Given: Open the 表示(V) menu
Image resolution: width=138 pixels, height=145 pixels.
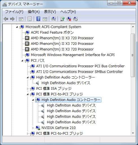Looking at the screenshot, I should 50,12.
